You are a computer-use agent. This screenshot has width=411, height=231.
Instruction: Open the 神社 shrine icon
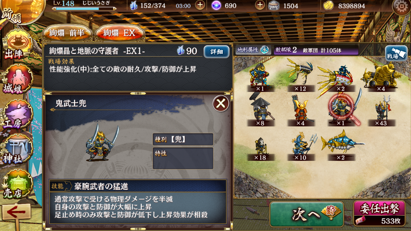pos(18,149)
